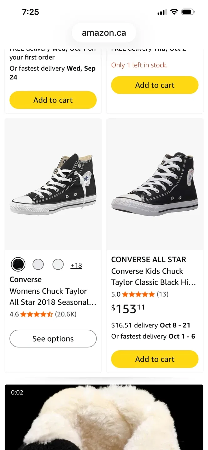This screenshot has width=208, height=450.
Task: Open the Converse brand name link
Action: click(25, 279)
